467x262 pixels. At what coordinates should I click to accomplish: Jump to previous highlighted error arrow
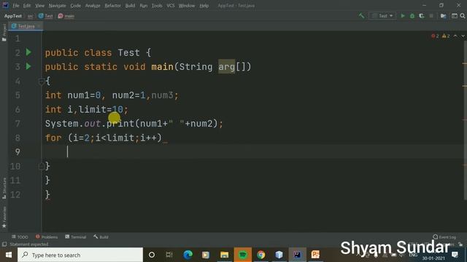(455, 36)
